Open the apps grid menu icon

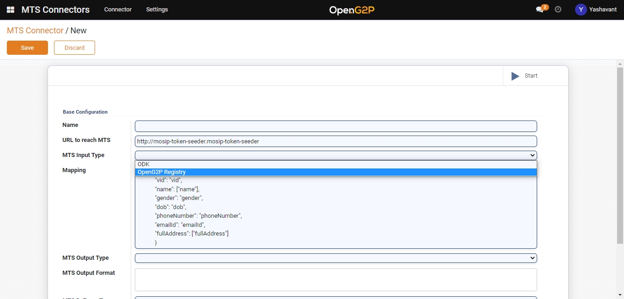(x=11, y=10)
